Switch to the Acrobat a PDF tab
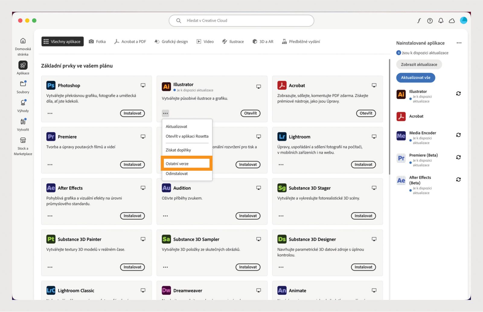This screenshot has width=483, height=312. [130, 42]
